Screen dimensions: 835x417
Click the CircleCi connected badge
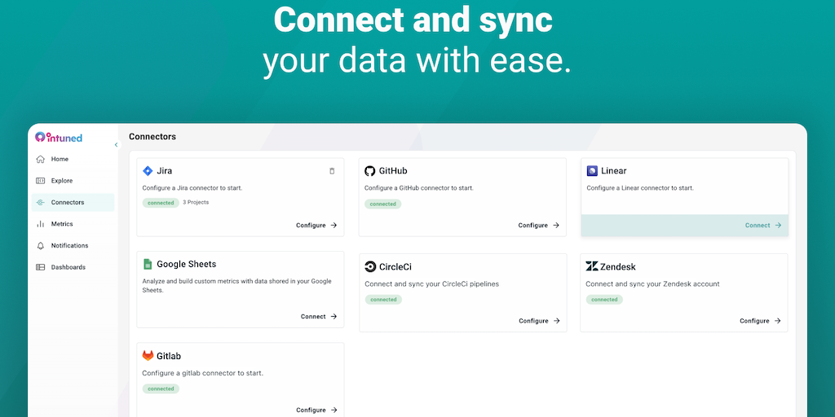point(383,300)
